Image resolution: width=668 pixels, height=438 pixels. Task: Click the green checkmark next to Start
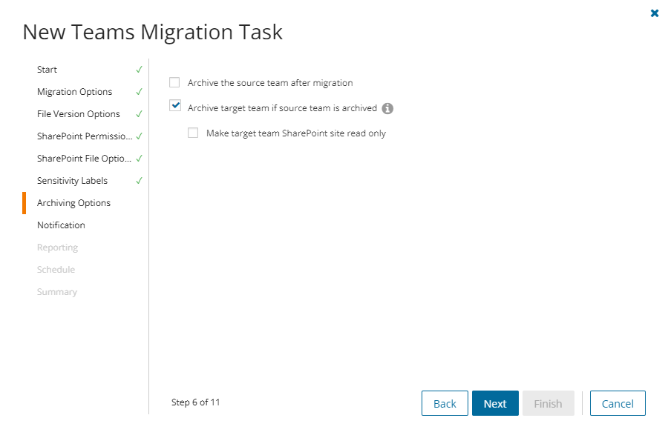139,70
